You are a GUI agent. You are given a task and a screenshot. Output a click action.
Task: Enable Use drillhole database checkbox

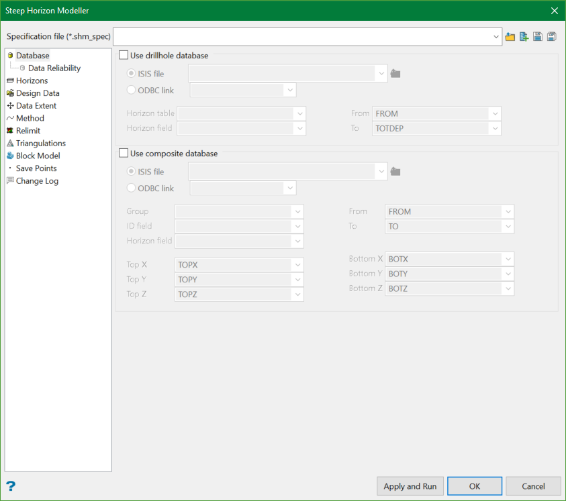pos(124,56)
